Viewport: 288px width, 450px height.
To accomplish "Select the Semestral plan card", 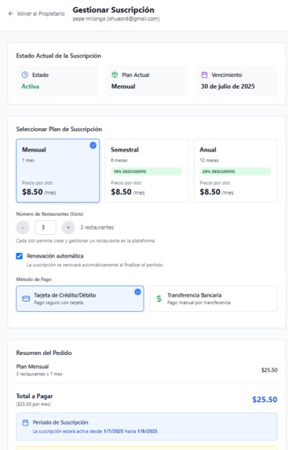I will (147, 170).
